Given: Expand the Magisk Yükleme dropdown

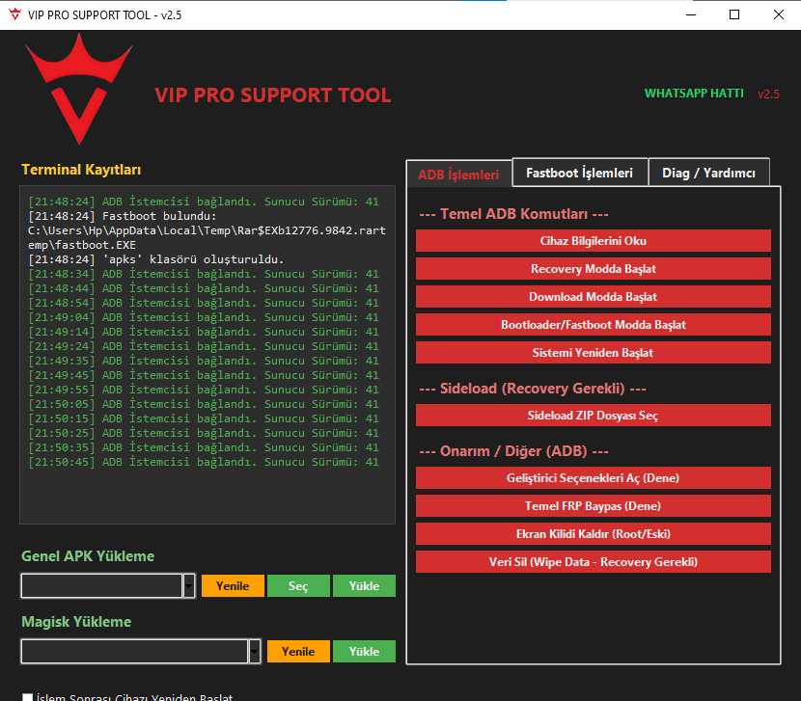Looking at the screenshot, I should coord(254,651).
